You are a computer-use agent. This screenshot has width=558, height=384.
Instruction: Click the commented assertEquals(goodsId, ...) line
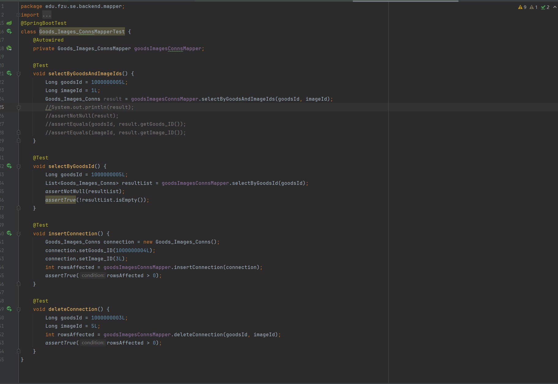tap(115, 124)
